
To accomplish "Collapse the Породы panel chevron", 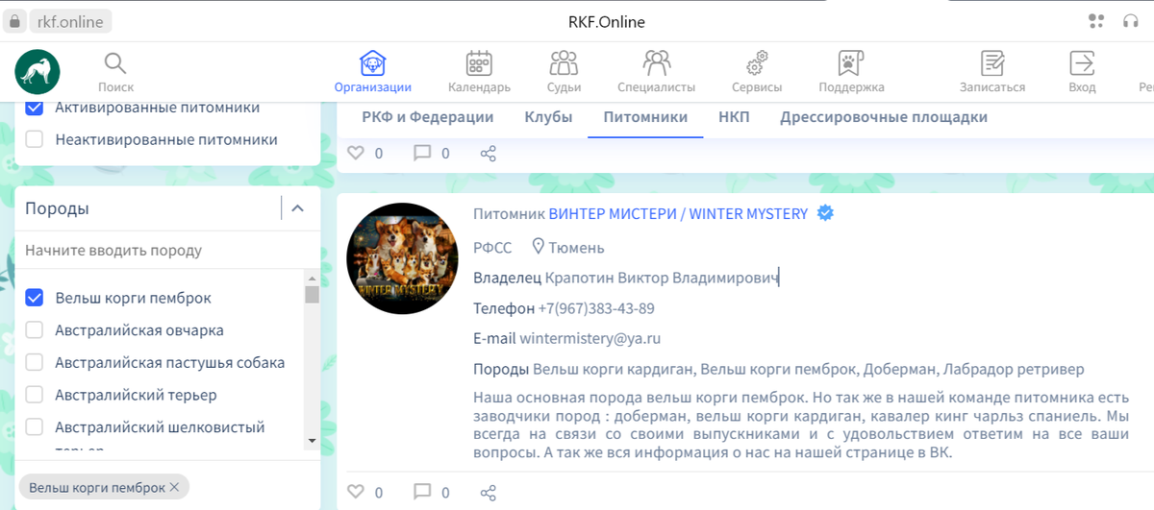I will 297,208.
